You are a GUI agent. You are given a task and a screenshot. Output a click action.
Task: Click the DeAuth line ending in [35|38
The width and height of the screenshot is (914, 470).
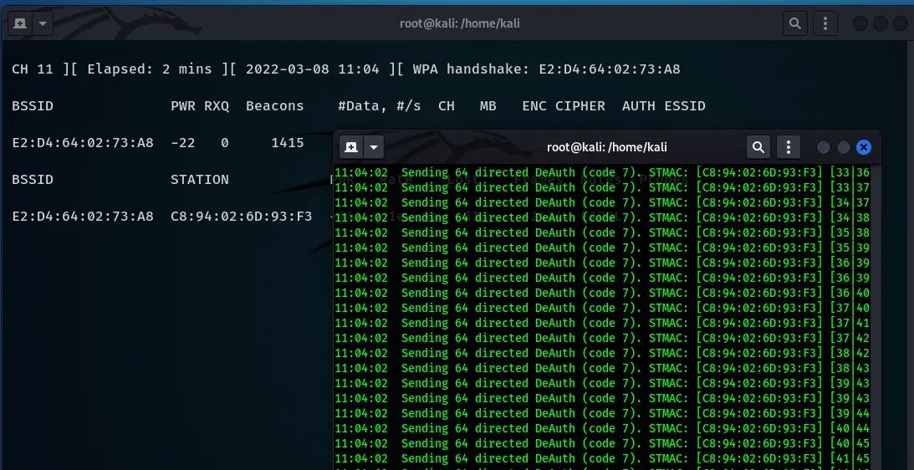(x=602, y=232)
